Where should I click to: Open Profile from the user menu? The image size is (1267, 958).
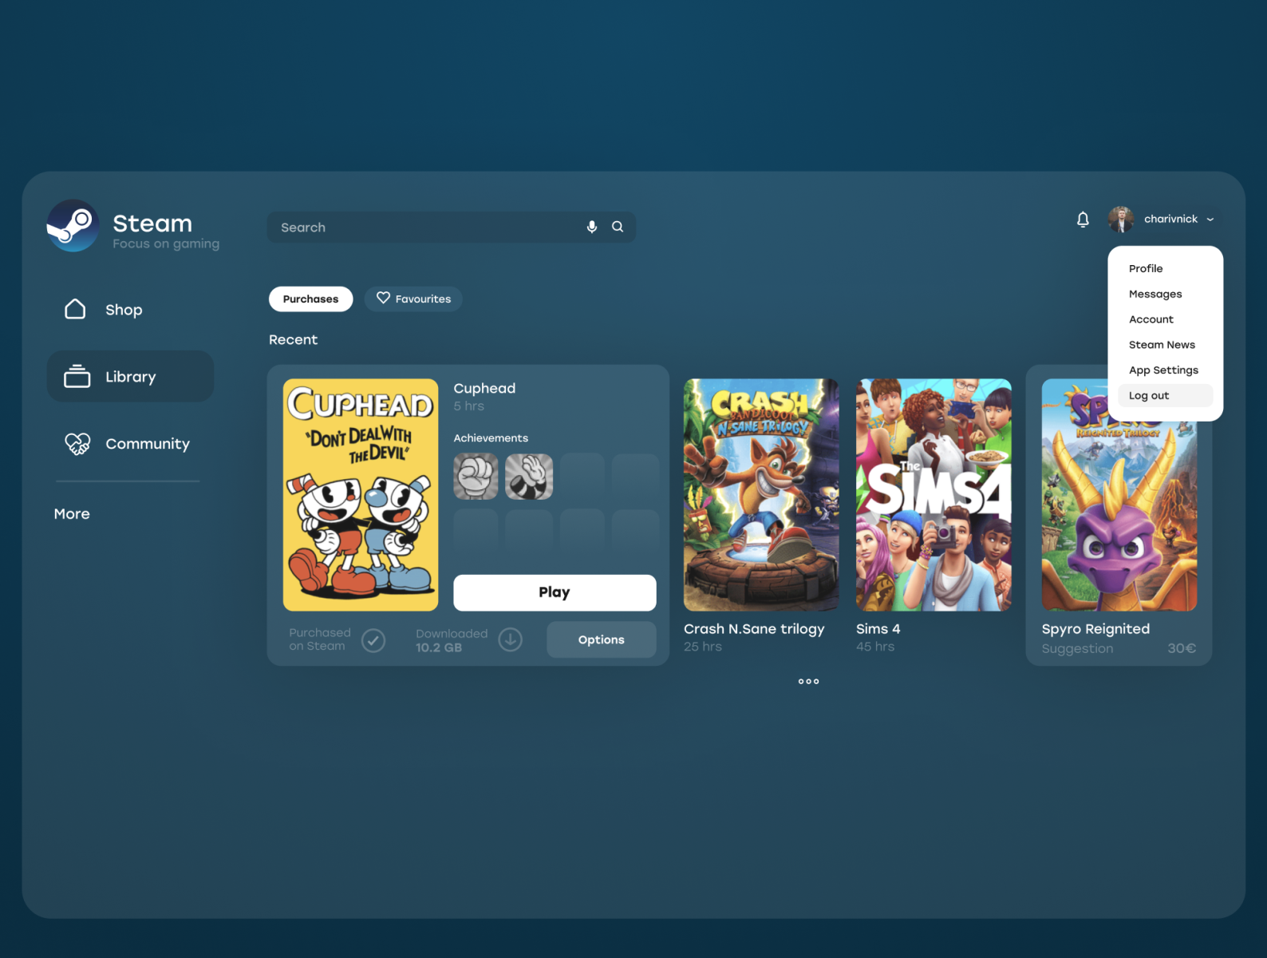click(x=1146, y=268)
